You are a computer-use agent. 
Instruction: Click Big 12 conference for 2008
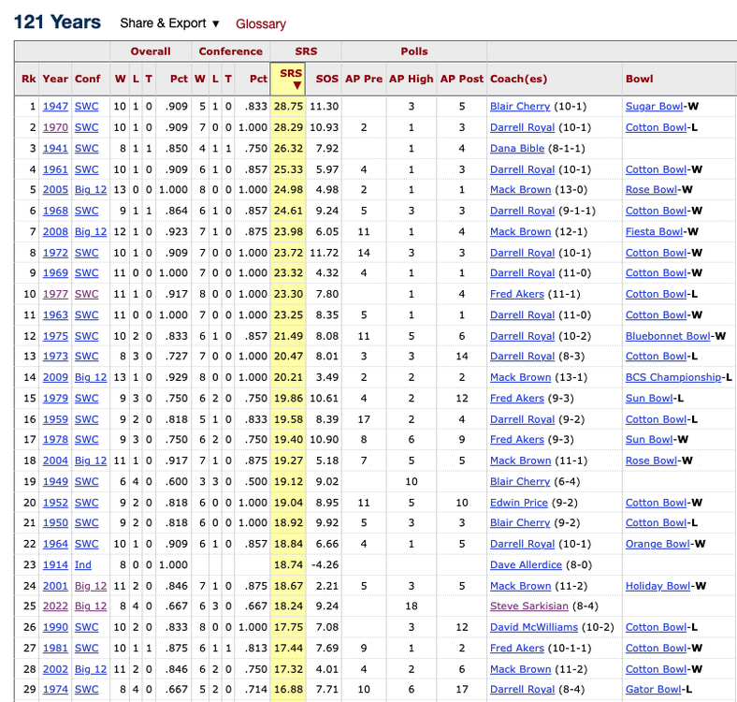[90, 231]
